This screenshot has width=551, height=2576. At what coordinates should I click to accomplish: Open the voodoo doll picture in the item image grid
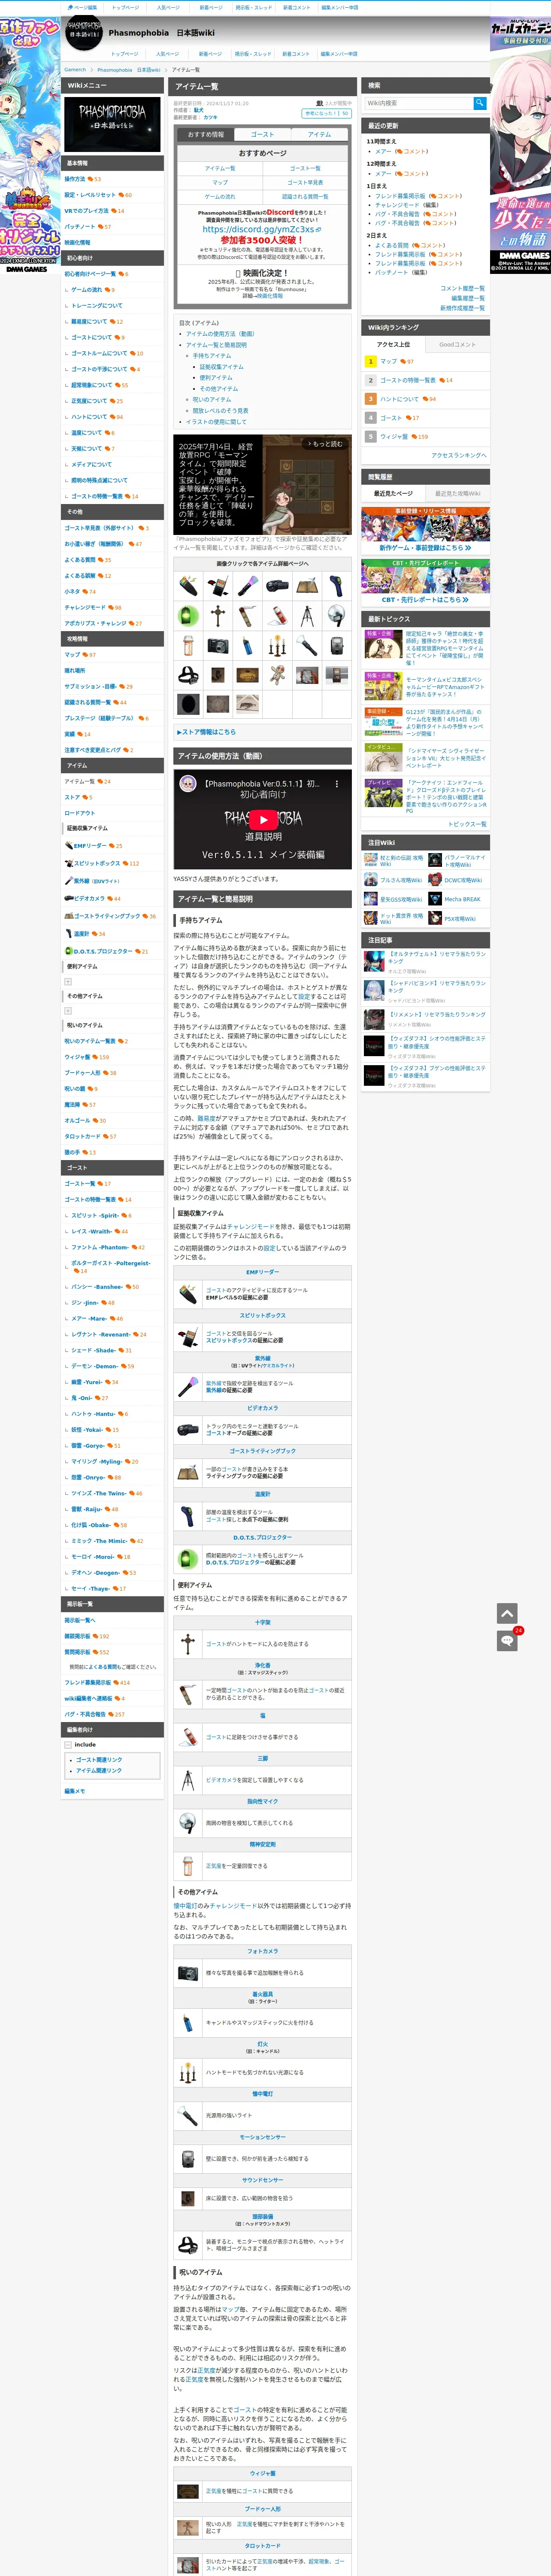pyautogui.click(x=278, y=676)
